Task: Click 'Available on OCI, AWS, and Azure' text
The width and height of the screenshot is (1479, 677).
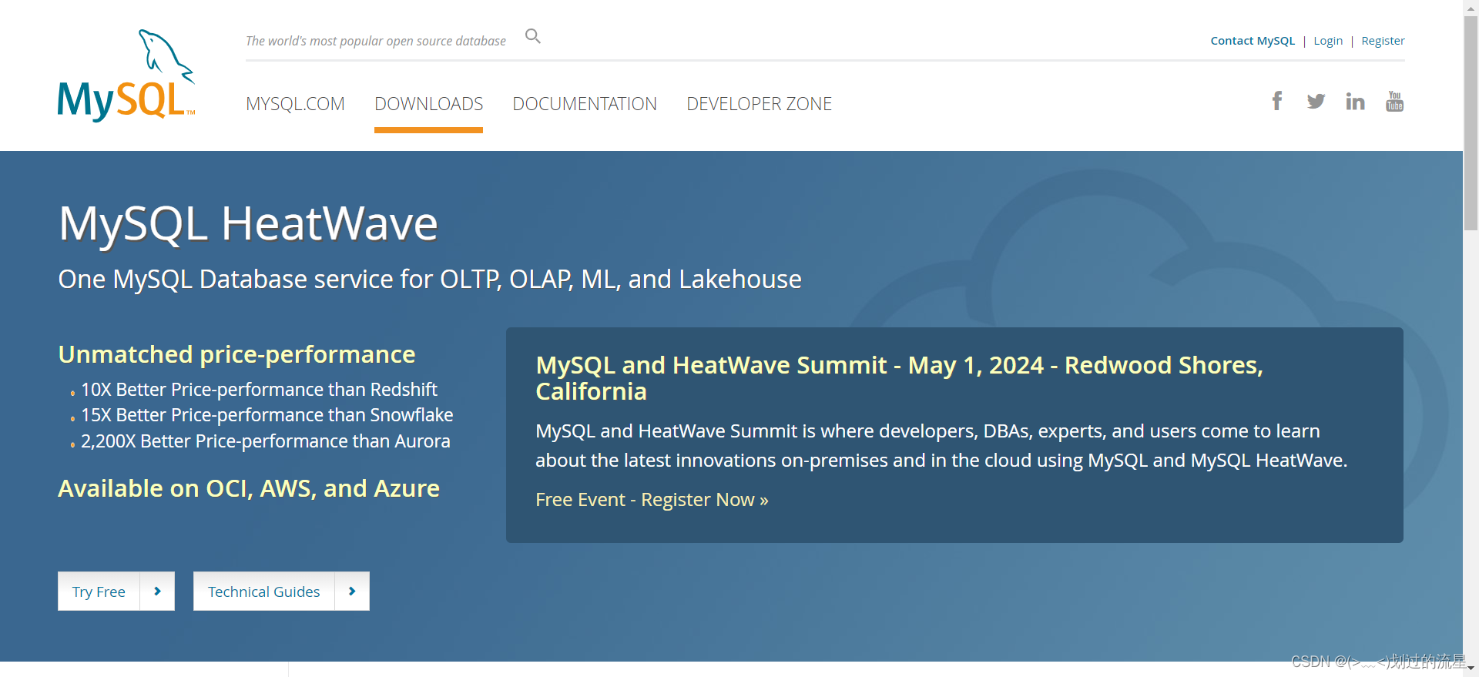Action: point(249,488)
